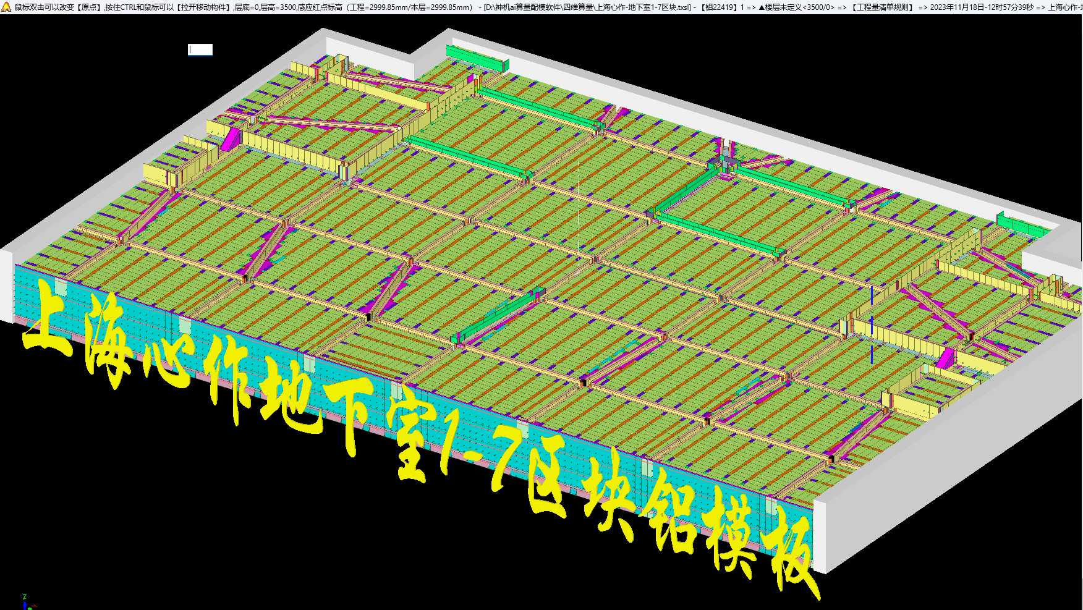Screen dimensions: 1083x610
Task: Click the yellow character 上 in the label
Action: (x=49, y=321)
